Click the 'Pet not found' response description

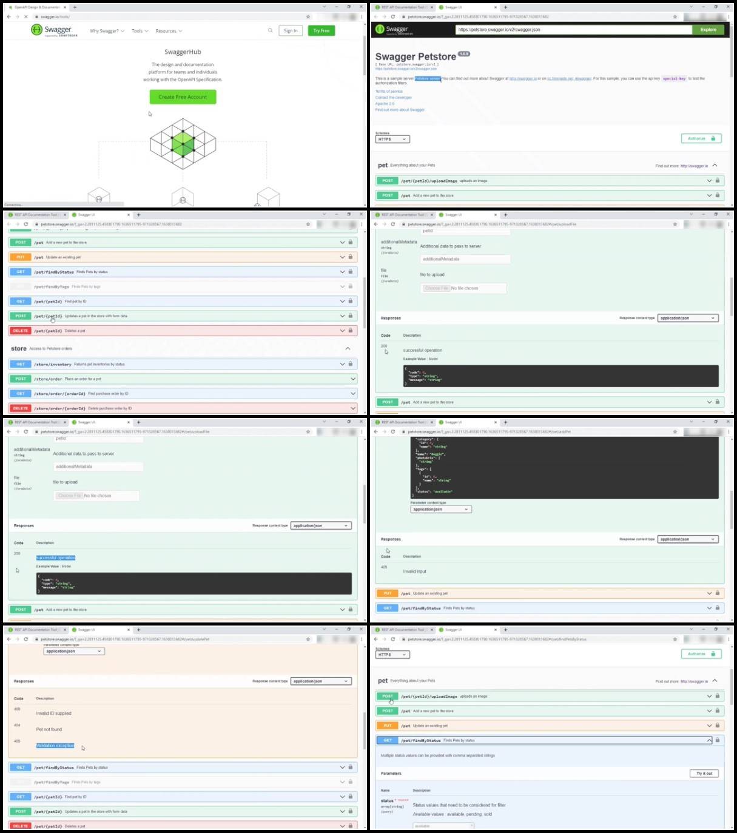coord(49,729)
